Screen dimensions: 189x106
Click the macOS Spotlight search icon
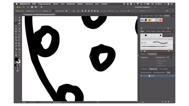click(x=165, y=4)
